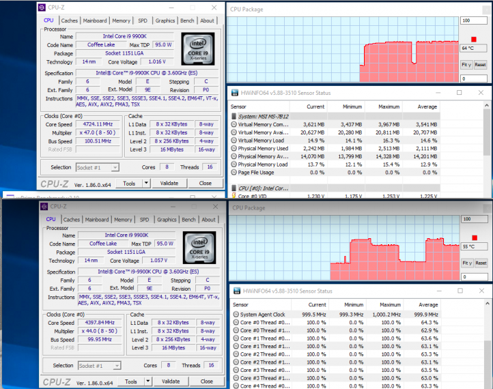Click Multiplier value x 47.0 (8 - 50)

pyautogui.click(x=98, y=132)
